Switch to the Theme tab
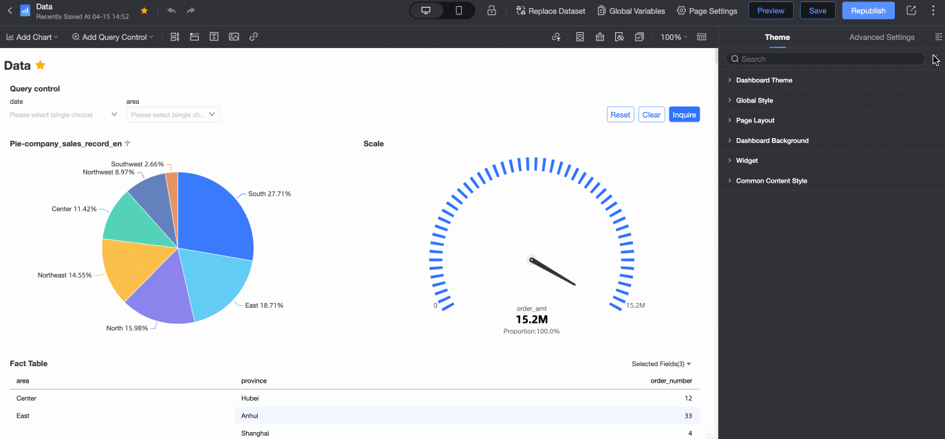The image size is (945, 439). click(x=777, y=37)
